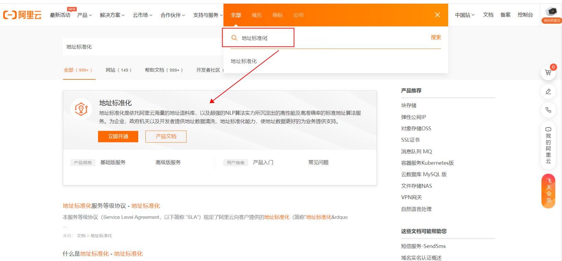Viewport: 562px width, 261px height.
Task: Click the Aliyun logo
Action: tap(22, 15)
